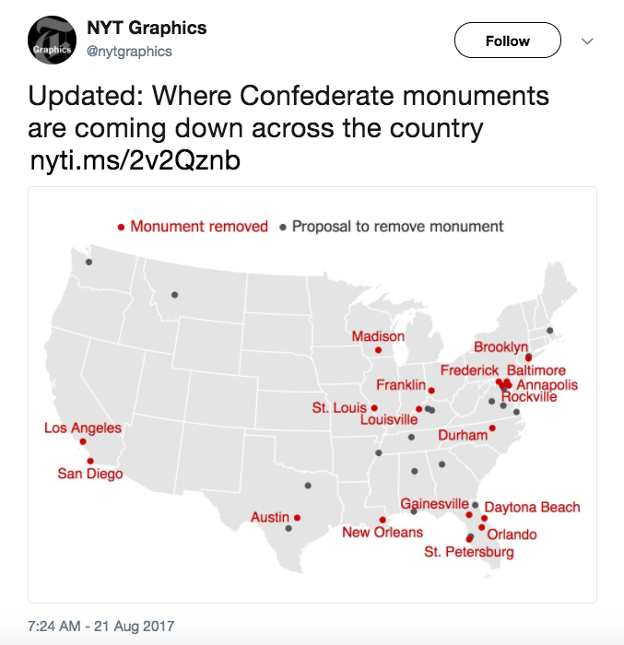Click the Los Angeles map marker
This screenshot has height=645, width=624.
83,441
